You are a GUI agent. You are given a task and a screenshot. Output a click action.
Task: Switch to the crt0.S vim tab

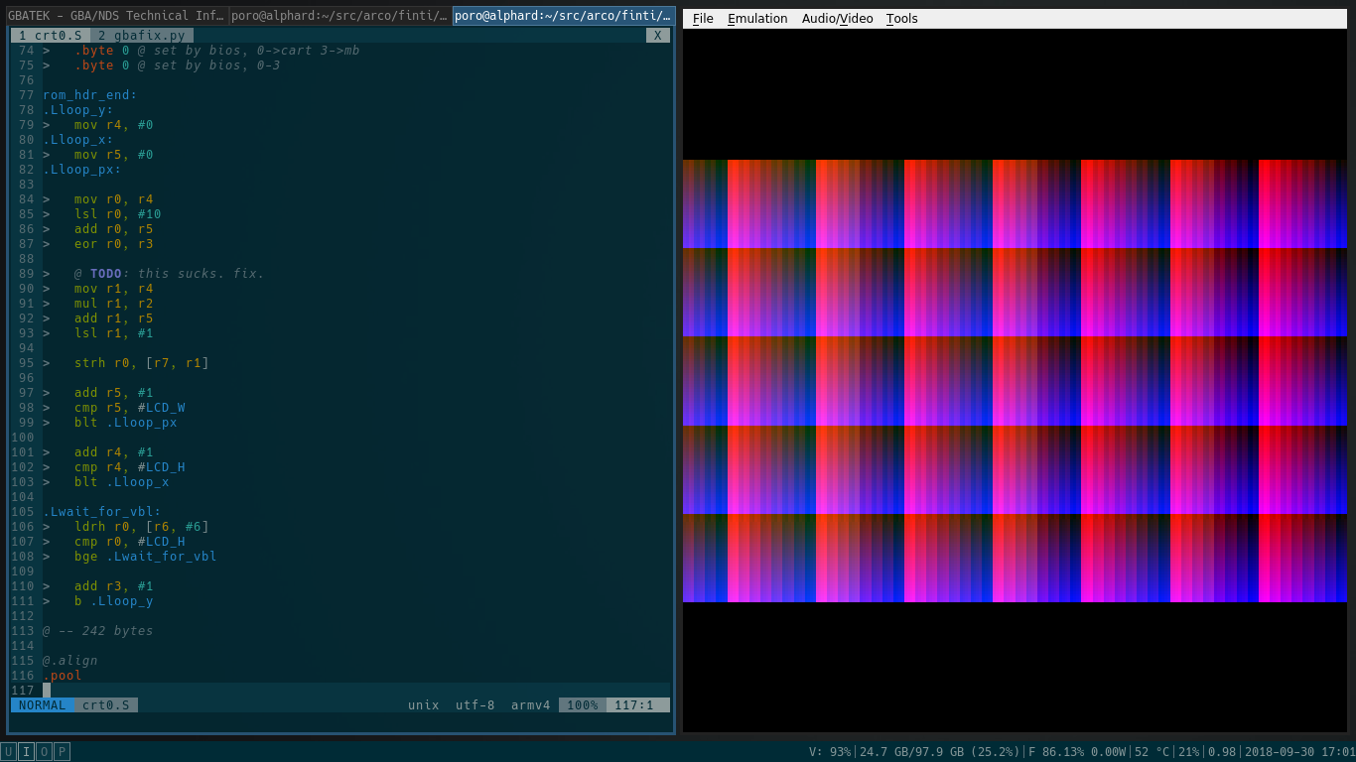tap(51, 35)
